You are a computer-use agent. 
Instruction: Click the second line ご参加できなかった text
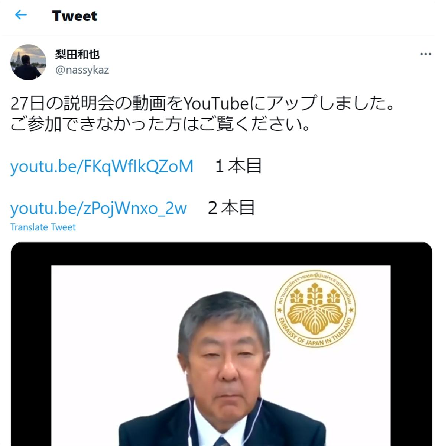pos(160,125)
